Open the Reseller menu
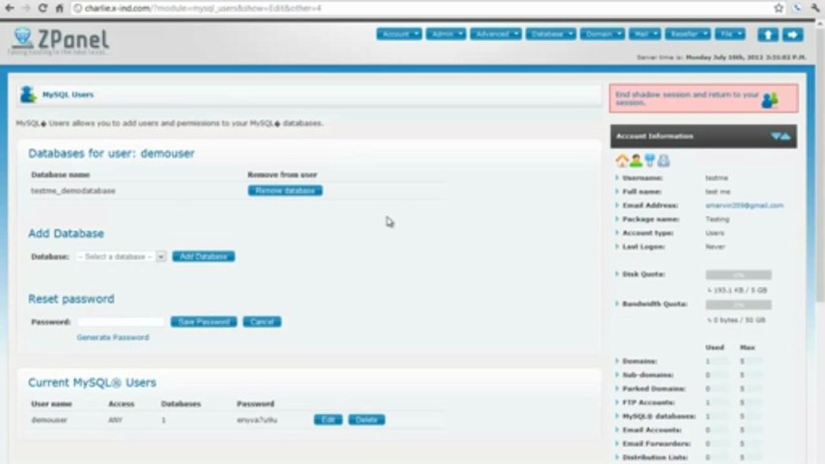 (x=688, y=34)
